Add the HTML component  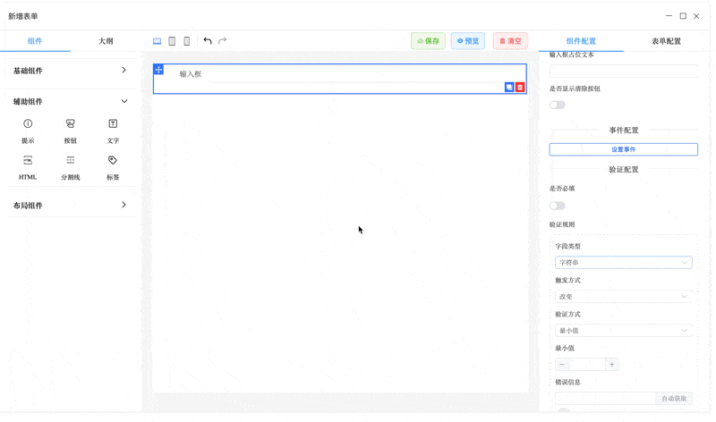click(x=28, y=167)
